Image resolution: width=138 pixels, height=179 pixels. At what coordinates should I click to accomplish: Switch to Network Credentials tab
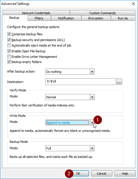tap(36, 13)
